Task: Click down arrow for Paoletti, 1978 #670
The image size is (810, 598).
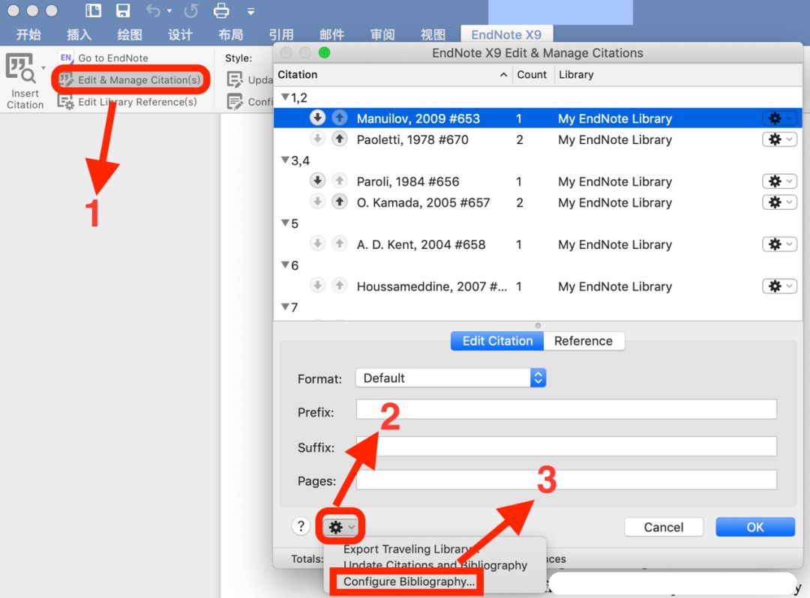Action: [x=318, y=139]
